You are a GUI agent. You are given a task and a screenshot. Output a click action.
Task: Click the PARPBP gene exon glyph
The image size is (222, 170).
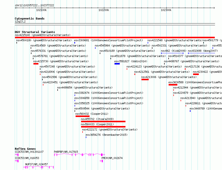[x=79, y=155]
